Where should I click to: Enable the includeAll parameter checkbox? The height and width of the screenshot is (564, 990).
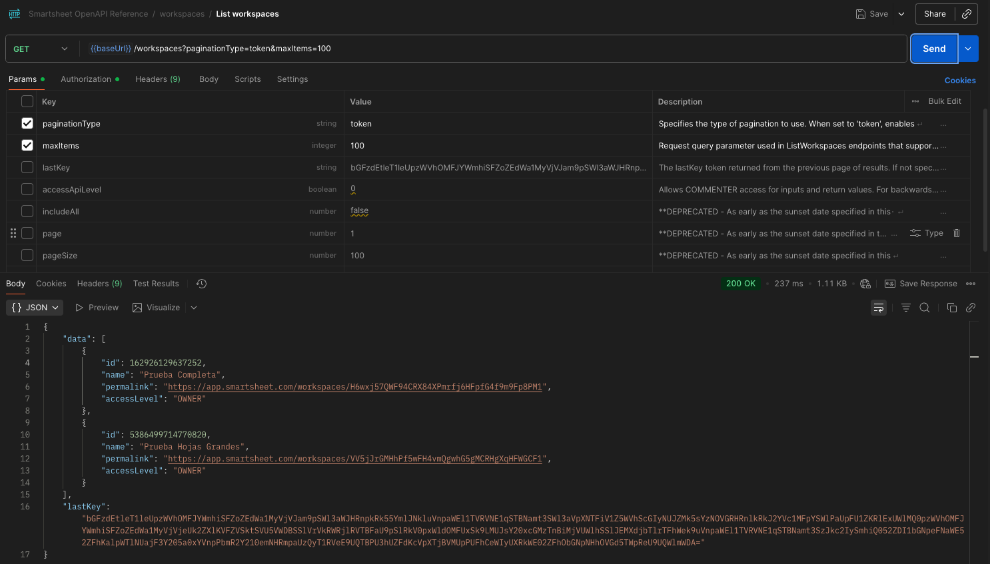(27, 211)
